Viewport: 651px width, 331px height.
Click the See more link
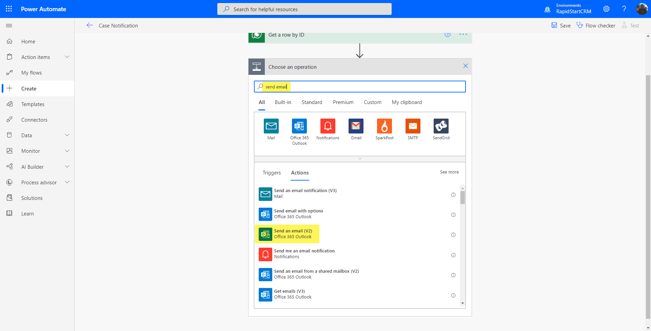pyautogui.click(x=449, y=172)
